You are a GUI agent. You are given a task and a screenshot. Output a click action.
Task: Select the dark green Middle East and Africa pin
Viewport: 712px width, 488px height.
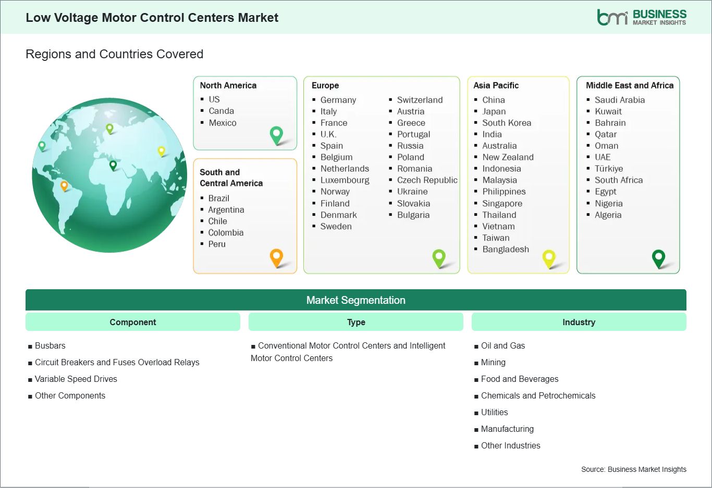pos(659,258)
